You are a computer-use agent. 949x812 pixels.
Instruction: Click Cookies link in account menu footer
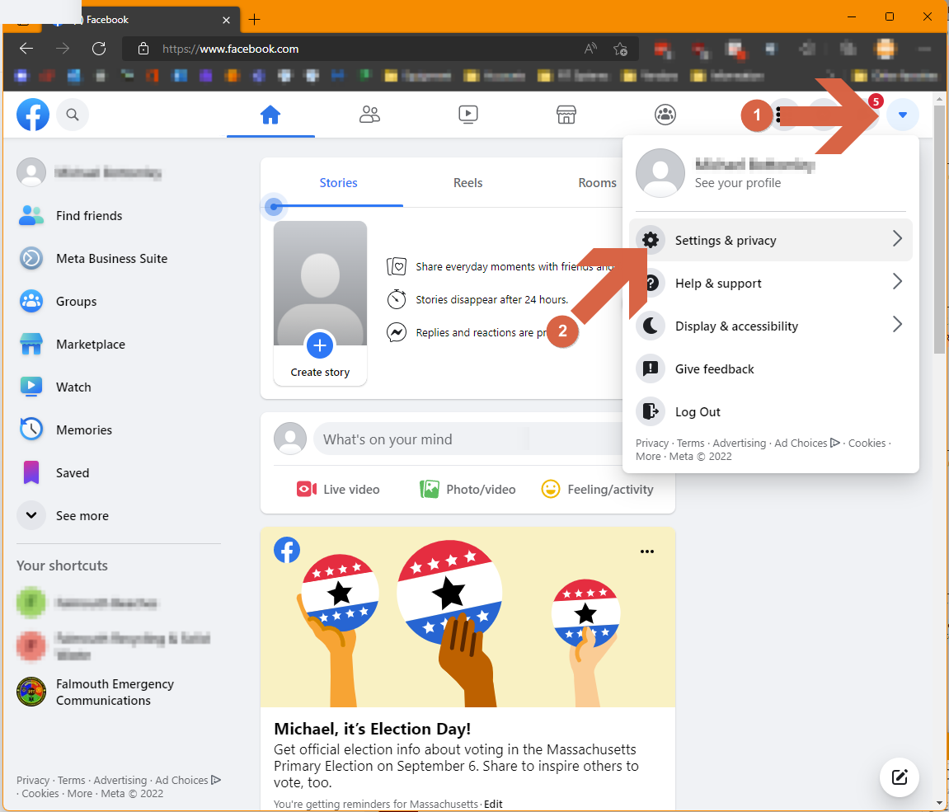(867, 443)
